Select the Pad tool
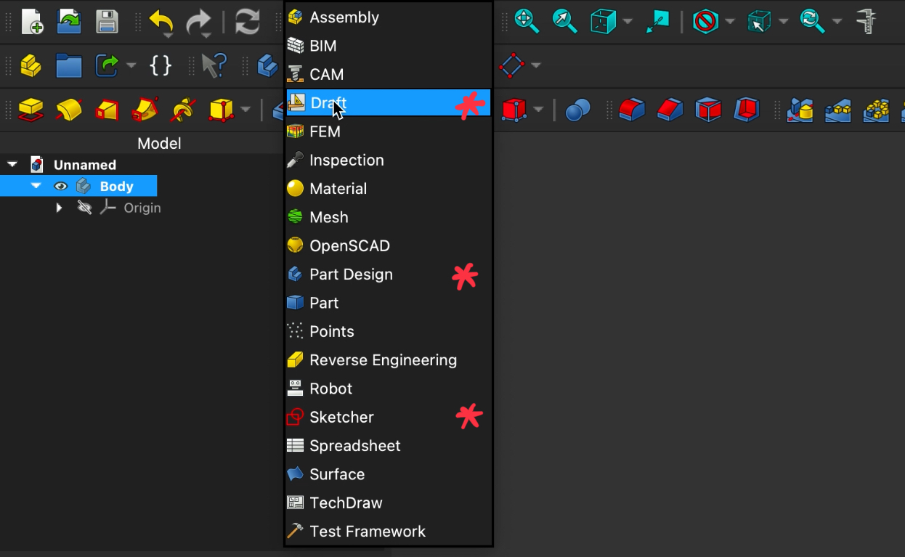This screenshot has height=557, width=905. [x=31, y=110]
